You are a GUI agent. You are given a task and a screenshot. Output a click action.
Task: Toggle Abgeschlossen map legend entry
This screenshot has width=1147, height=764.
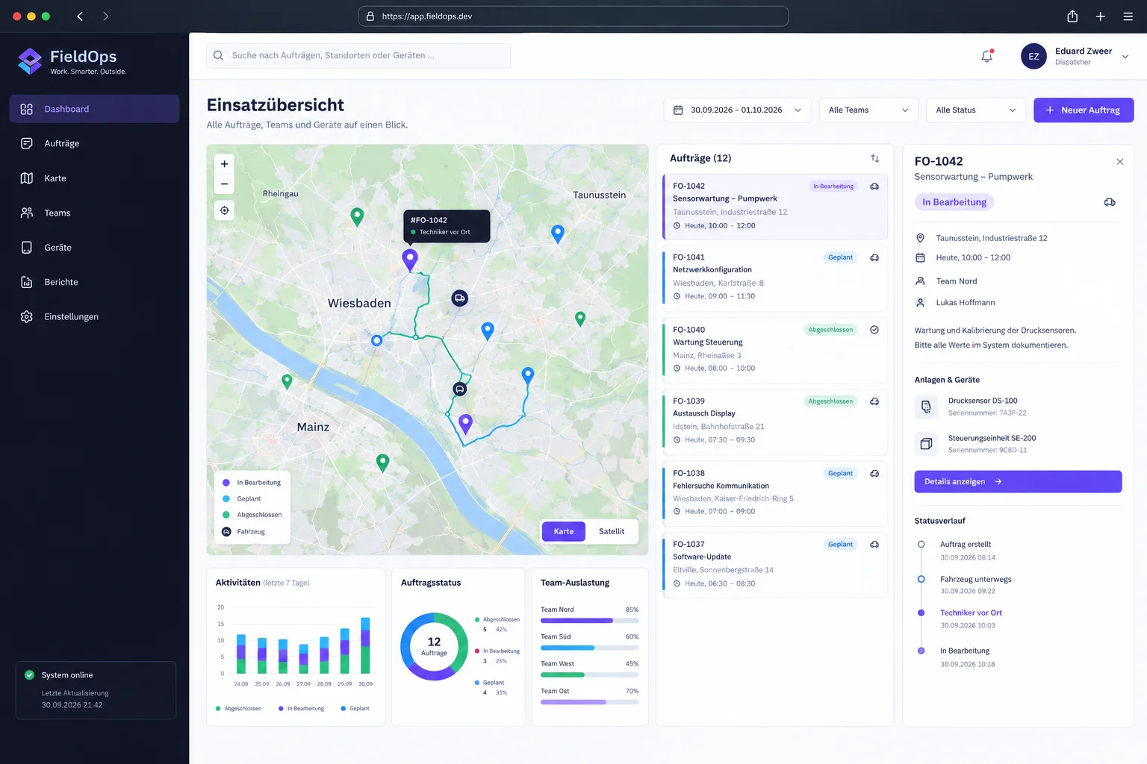(252, 515)
